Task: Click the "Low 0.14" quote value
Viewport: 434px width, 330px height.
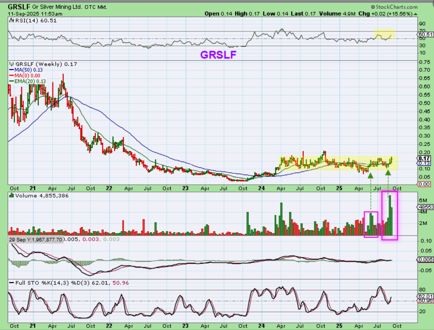Action: coord(275,14)
